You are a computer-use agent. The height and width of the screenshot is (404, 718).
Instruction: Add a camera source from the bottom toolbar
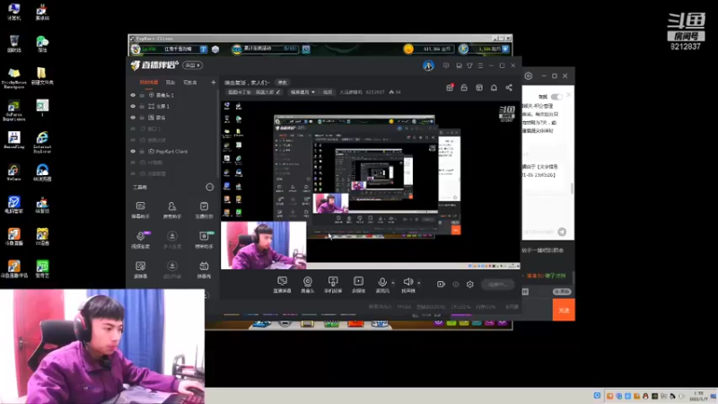click(x=308, y=285)
